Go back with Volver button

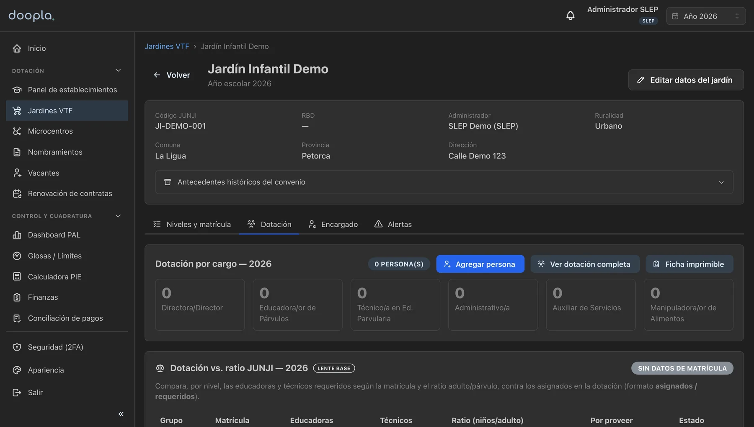pyautogui.click(x=172, y=75)
